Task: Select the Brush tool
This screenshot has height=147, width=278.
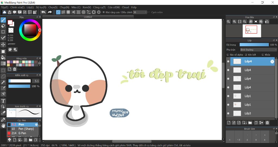Action: pyautogui.click(x=3, y=20)
